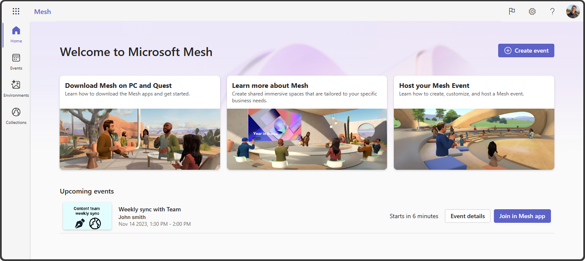The height and width of the screenshot is (261, 585).
Task: Click the feedback flag icon
Action: pos(512,11)
